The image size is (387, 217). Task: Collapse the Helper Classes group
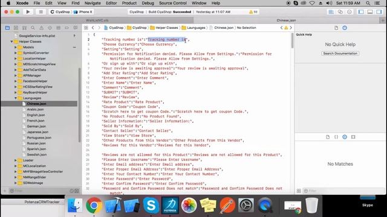[11, 42]
